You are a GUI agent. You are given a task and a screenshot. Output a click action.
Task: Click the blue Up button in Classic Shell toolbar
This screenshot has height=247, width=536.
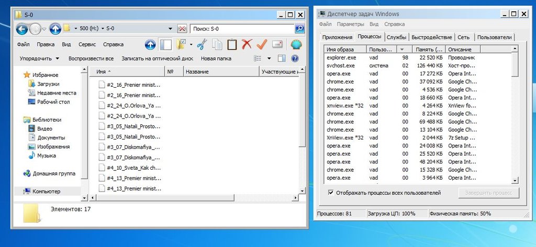pos(150,45)
